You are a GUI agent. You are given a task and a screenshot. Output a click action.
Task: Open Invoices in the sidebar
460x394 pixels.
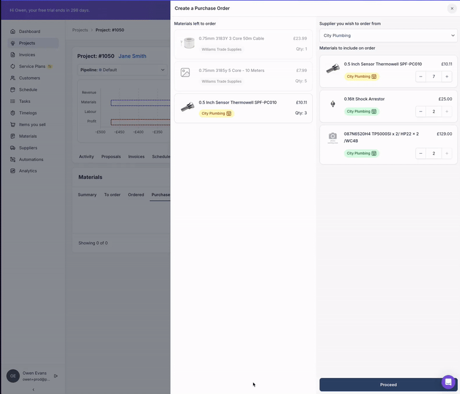(x=26, y=55)
